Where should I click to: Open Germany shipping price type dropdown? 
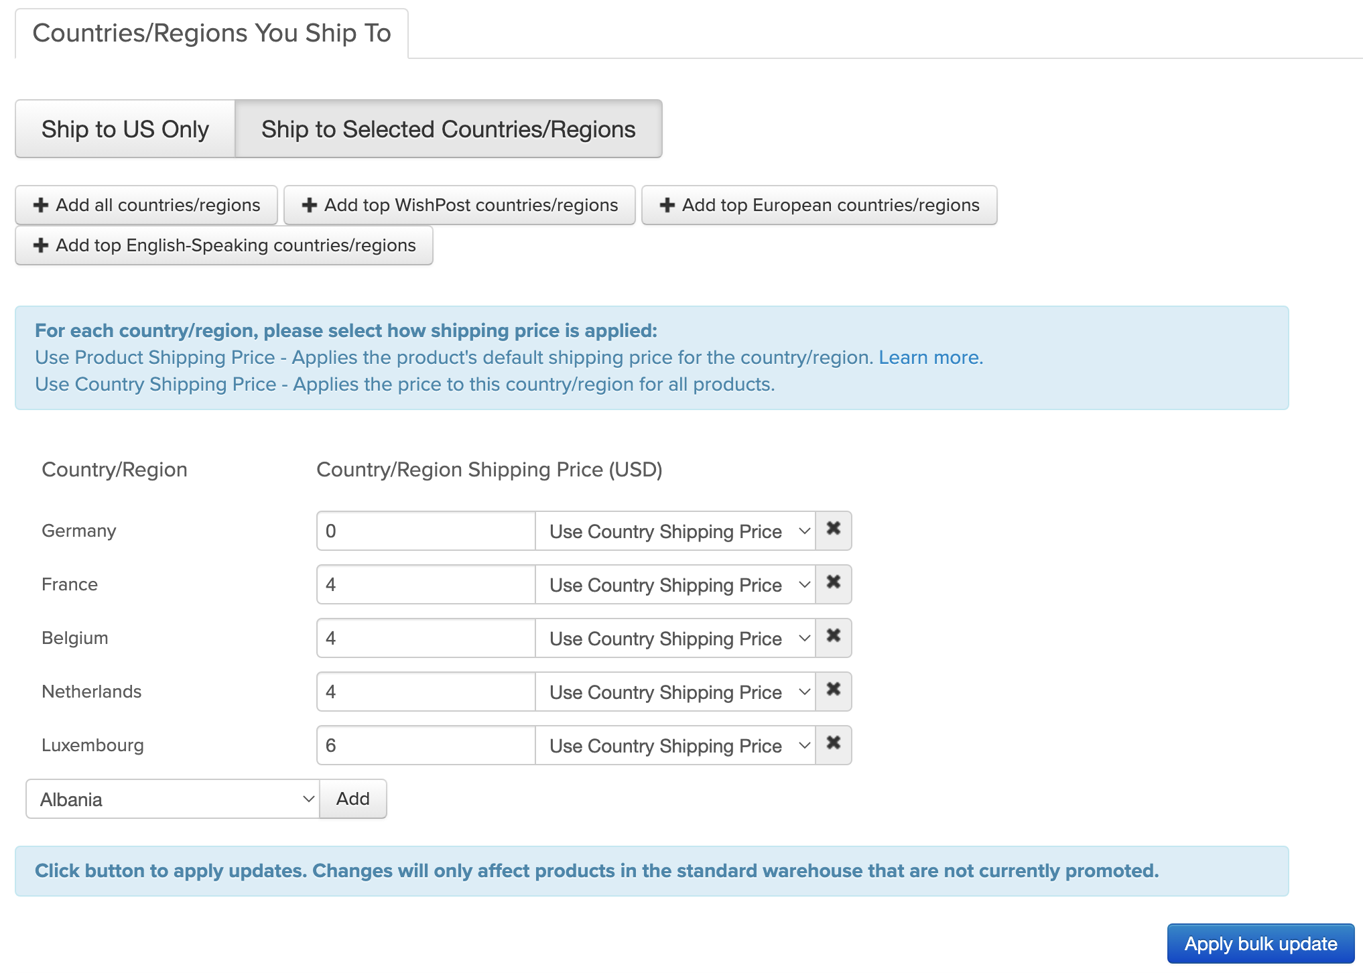pos(675,531)
